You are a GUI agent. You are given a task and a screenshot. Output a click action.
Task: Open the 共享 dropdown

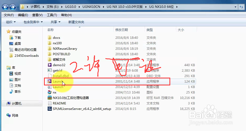pos(55,22)
